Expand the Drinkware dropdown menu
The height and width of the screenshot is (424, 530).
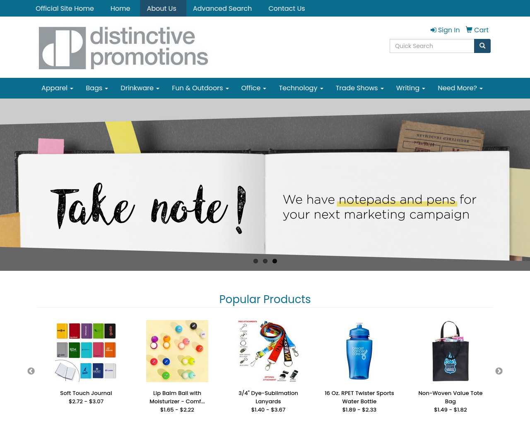[140, 88]
